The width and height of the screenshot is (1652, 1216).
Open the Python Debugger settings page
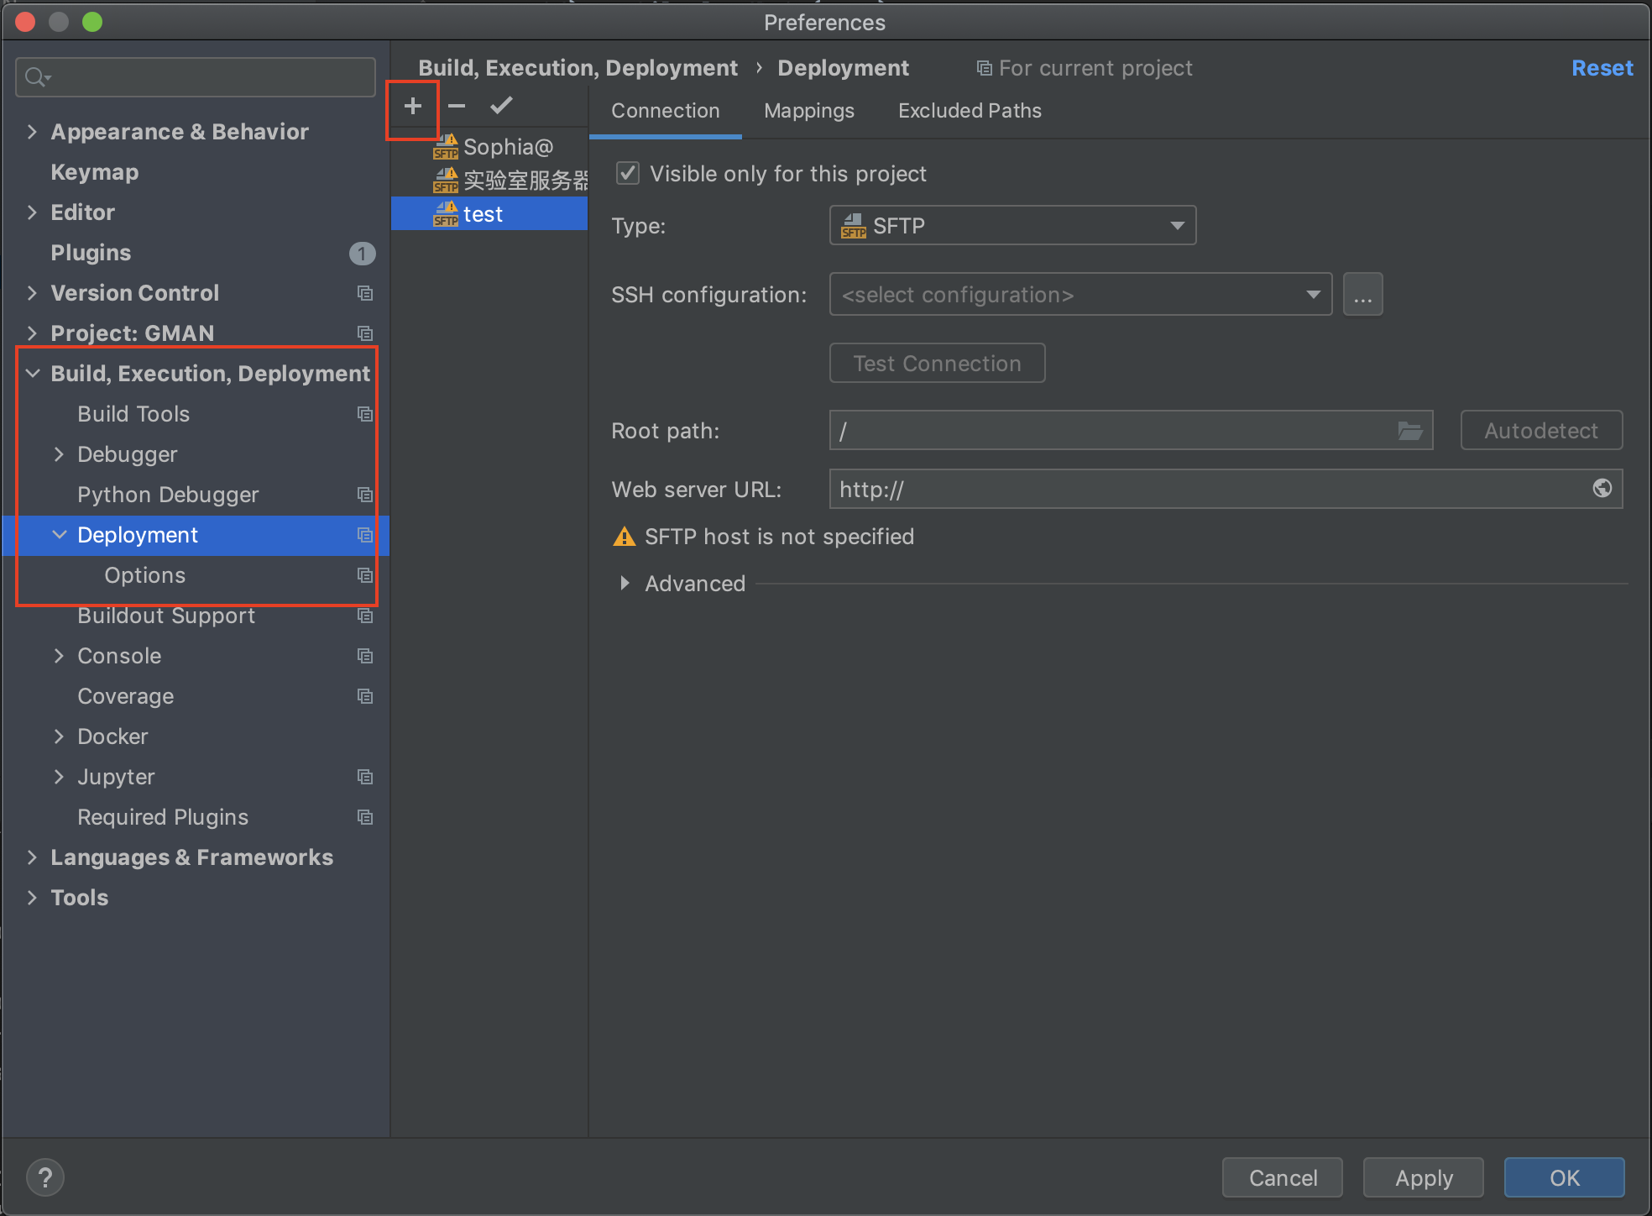point(168,495)
